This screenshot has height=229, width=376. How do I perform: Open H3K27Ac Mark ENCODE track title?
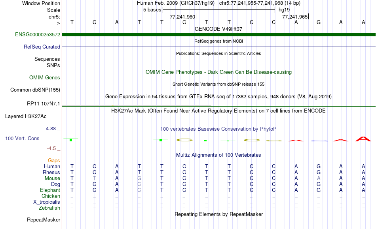[218, 111]
